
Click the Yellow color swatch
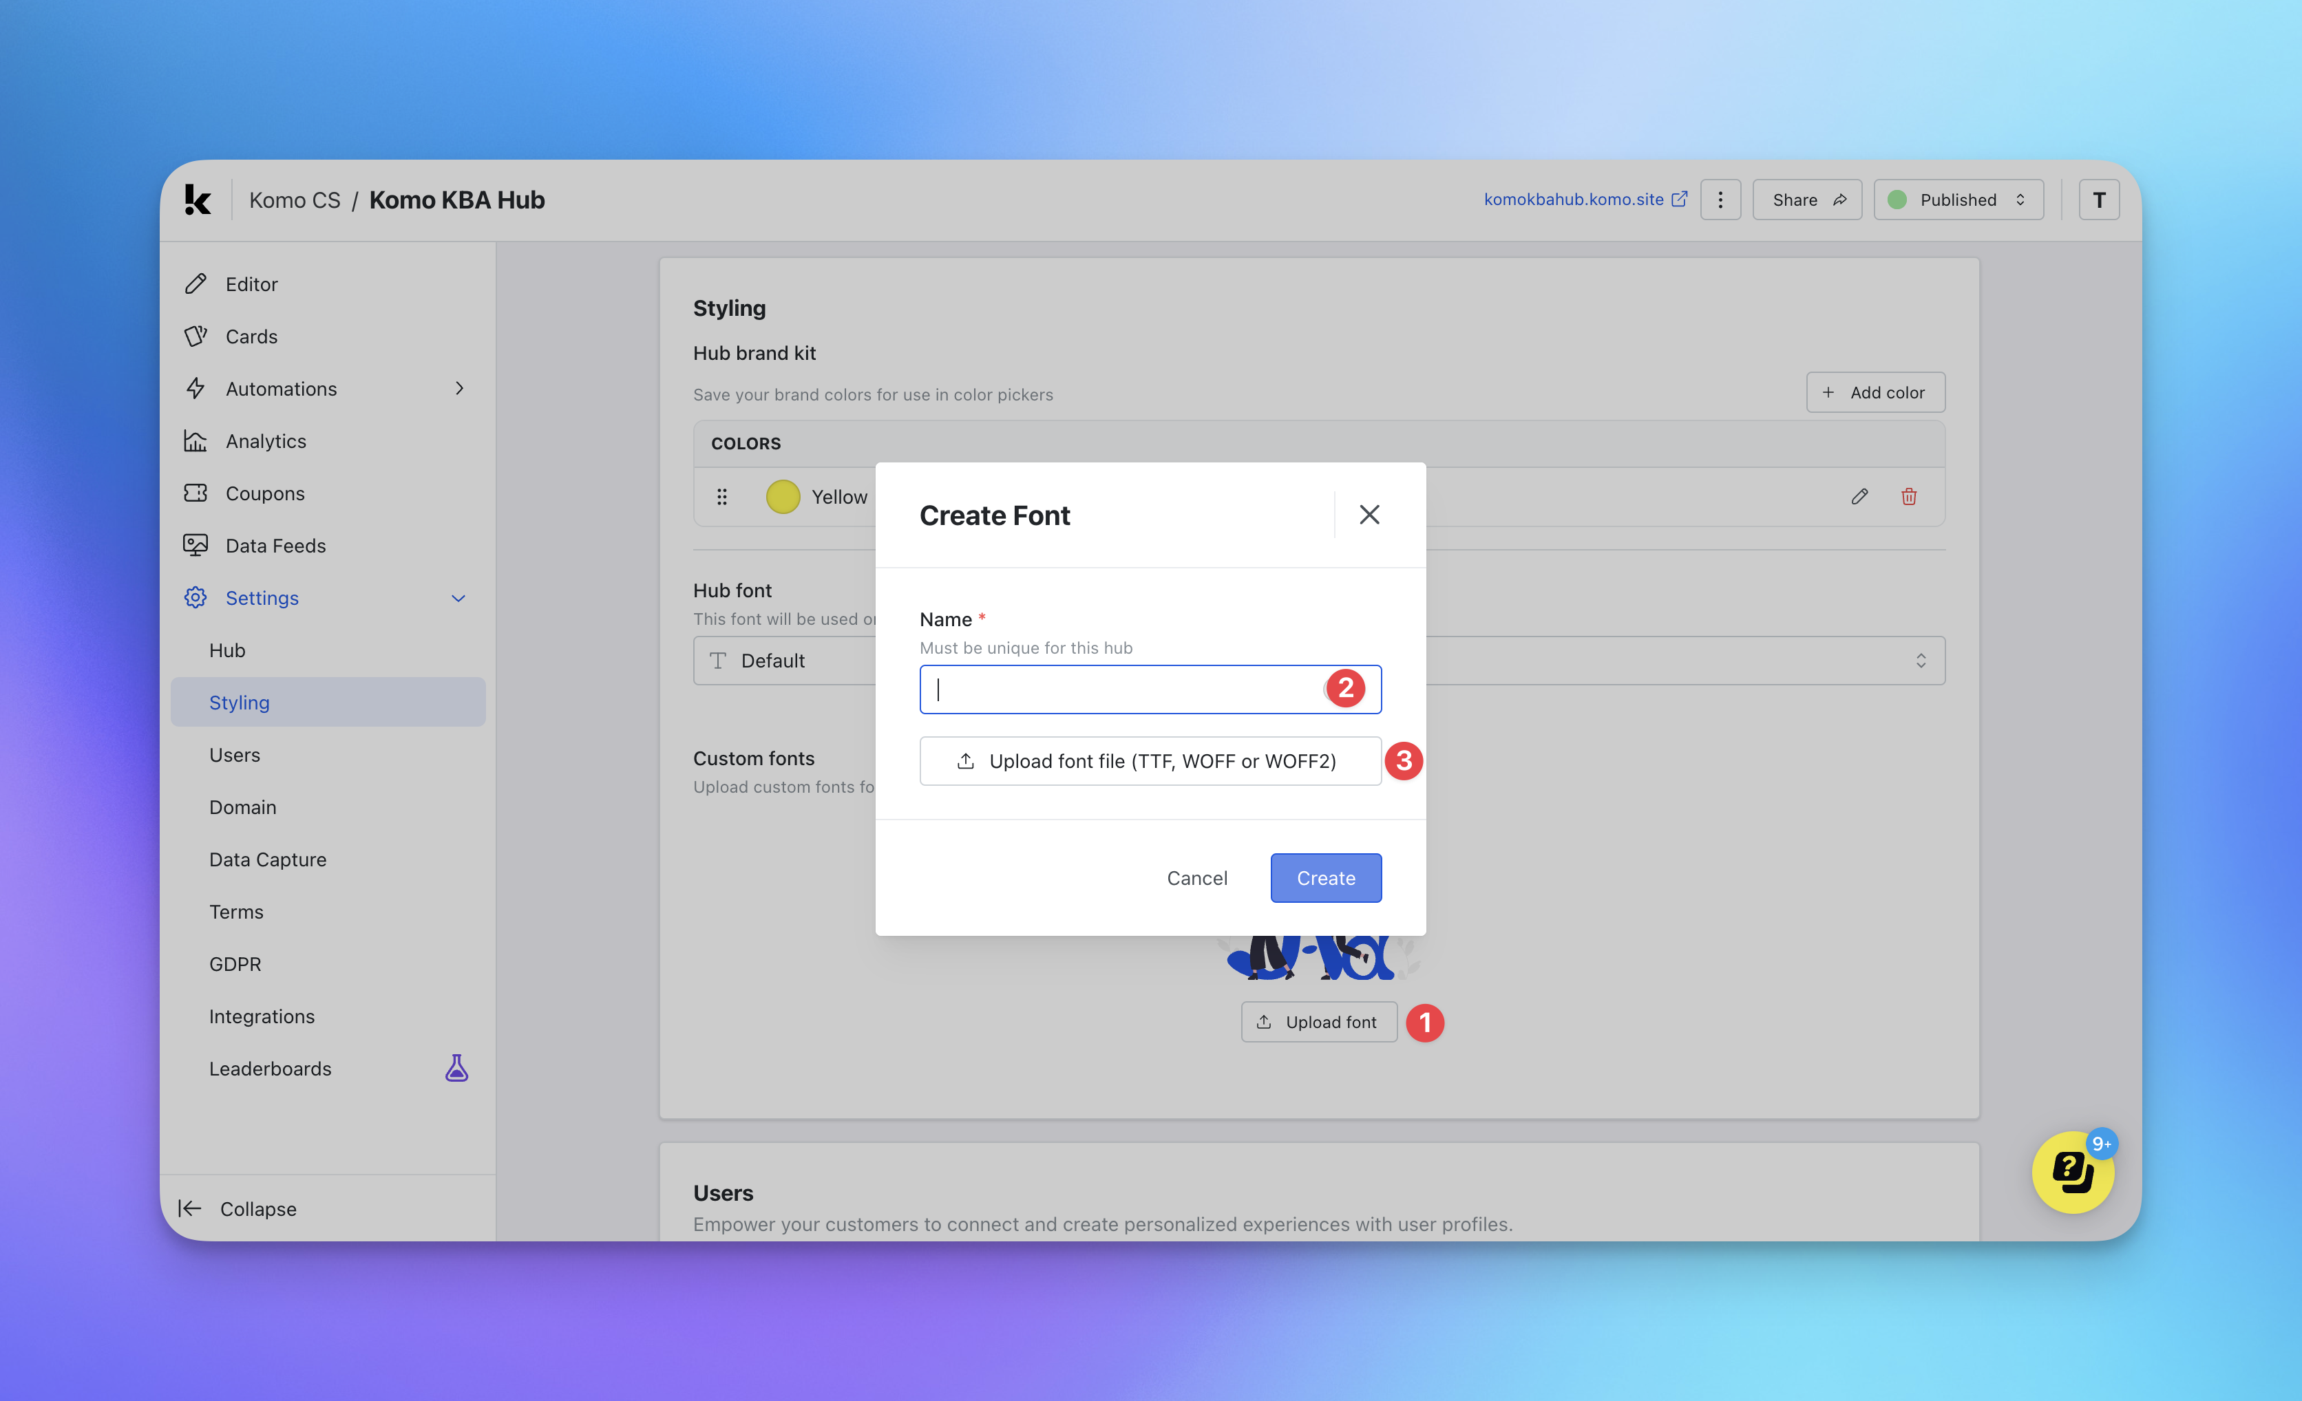point(783,497)
